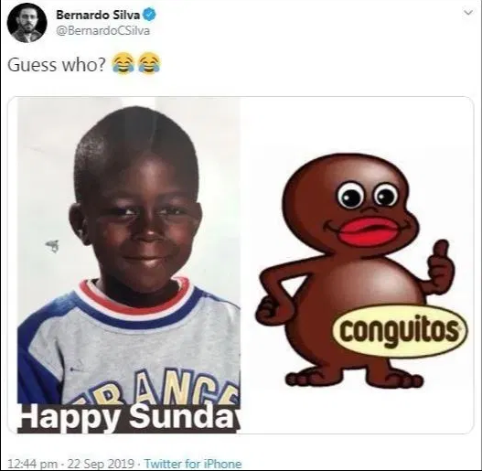
Task: Click the 12:44 pm timestamp
Action: click(32, 464)
